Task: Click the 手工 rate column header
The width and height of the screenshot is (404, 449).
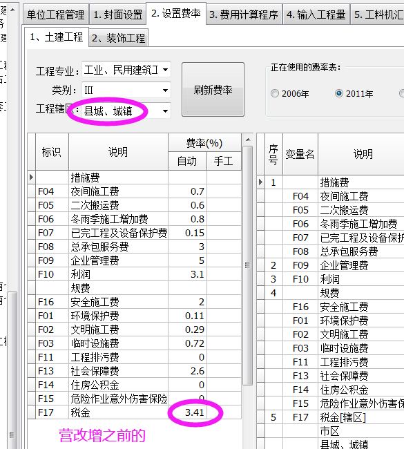Action: click(x=224, y=161)
